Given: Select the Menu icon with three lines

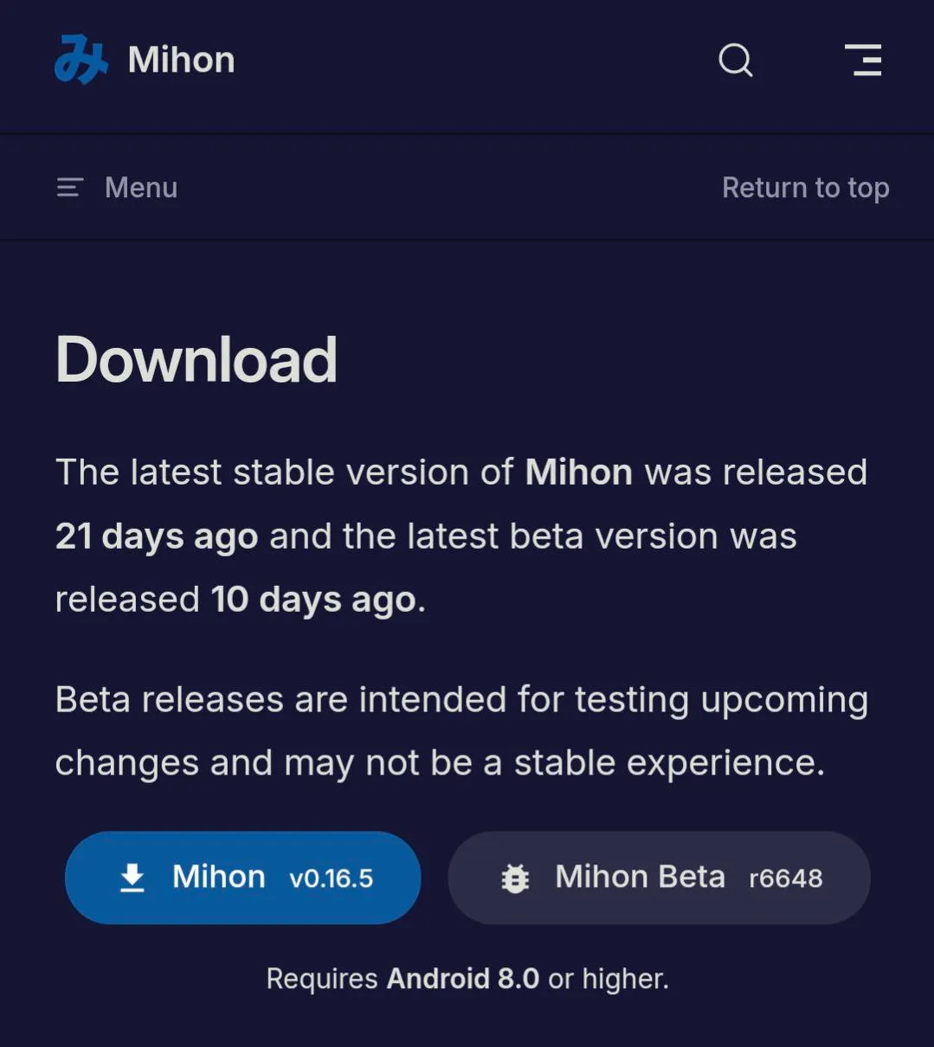Looking at the screenshot, I should click(68, 187).
